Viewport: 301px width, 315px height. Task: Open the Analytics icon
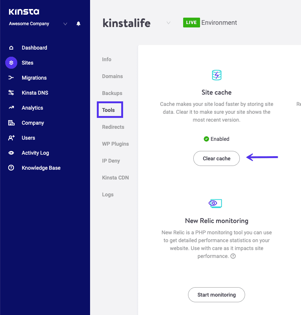[x=11, y=108]
